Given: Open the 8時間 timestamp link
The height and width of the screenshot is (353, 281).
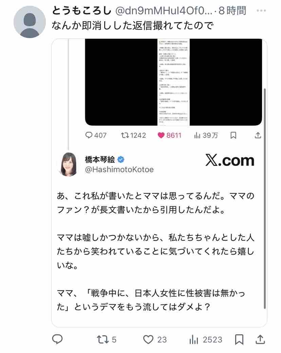Looking at the screenshot, I should click(x=232, y=11).
